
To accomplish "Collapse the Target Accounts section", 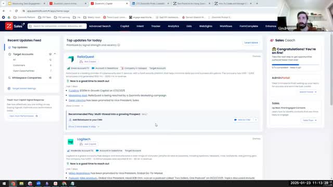I will [55, 54].
